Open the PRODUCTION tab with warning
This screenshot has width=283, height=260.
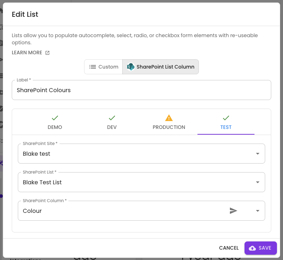point(169,122)
